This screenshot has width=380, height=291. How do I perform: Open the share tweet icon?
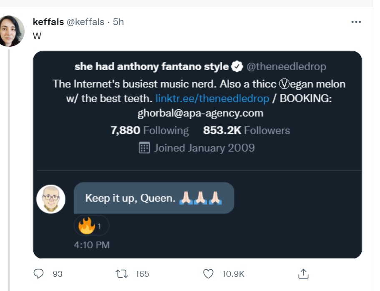click(x=303, y=273)
